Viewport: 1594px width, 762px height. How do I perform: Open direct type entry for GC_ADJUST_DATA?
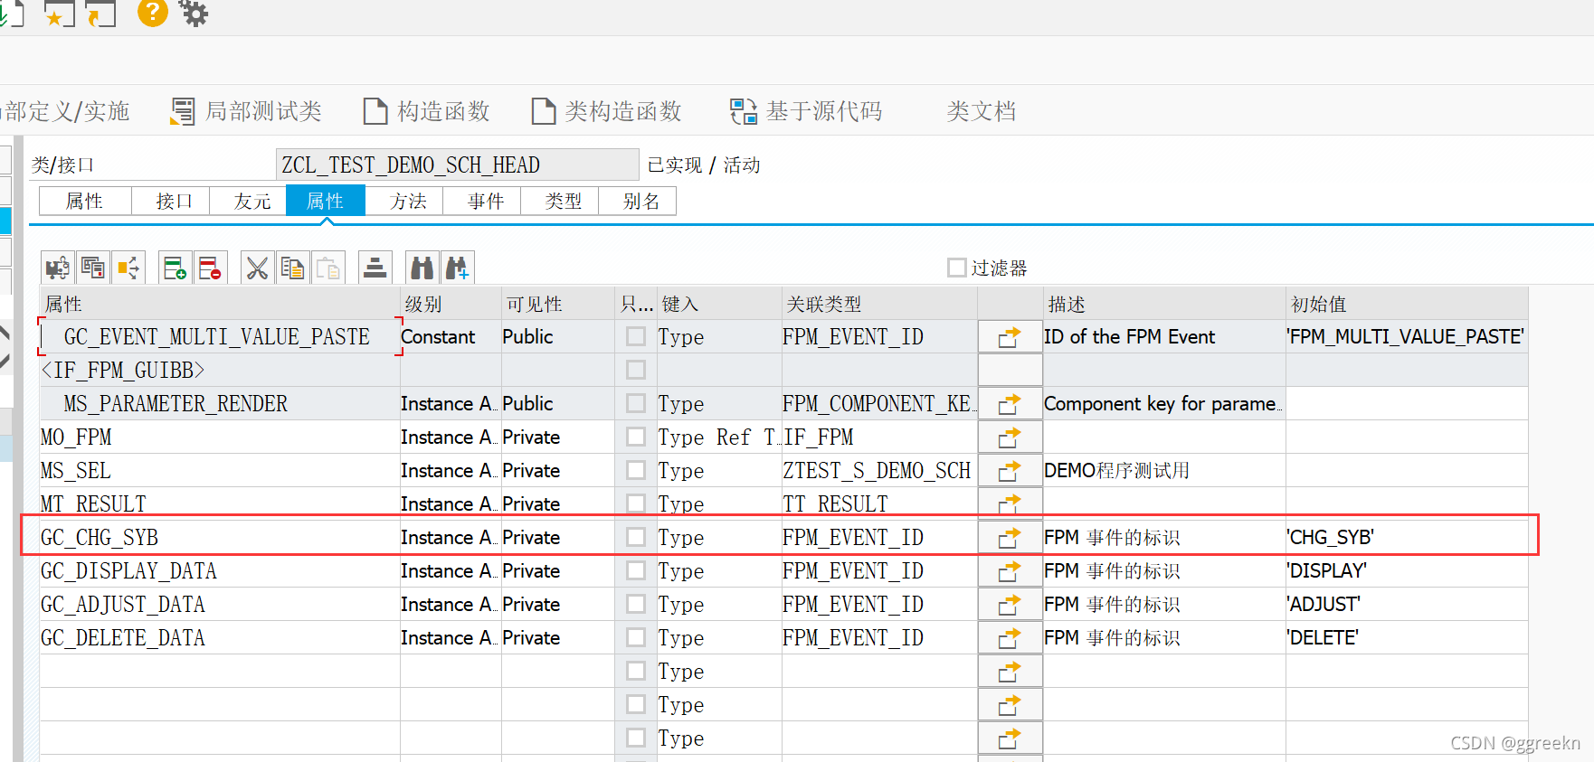tap(1010, 605)
